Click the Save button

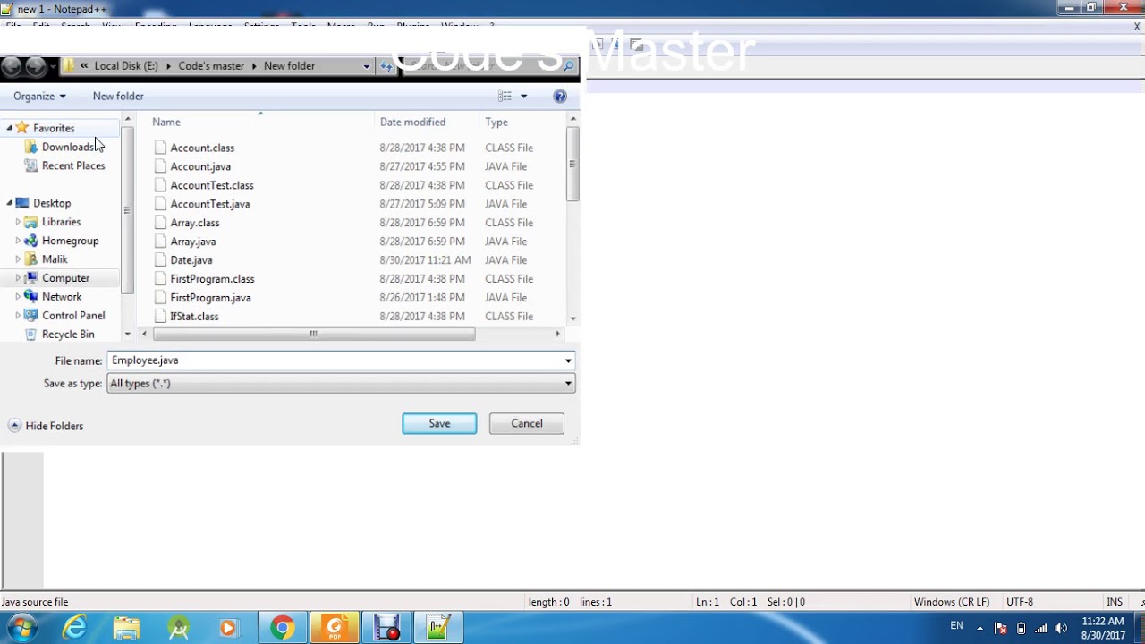[x=439, y=423]
